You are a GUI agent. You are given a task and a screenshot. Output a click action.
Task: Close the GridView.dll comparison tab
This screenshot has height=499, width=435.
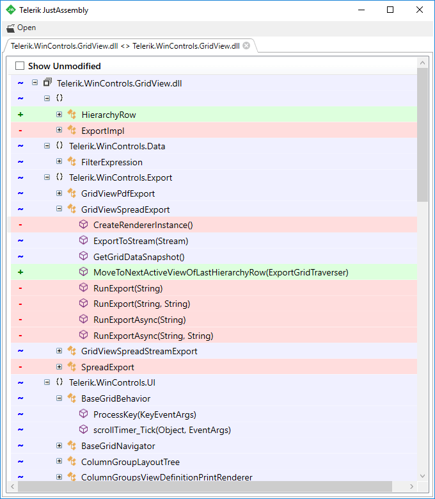click(246, 46)
